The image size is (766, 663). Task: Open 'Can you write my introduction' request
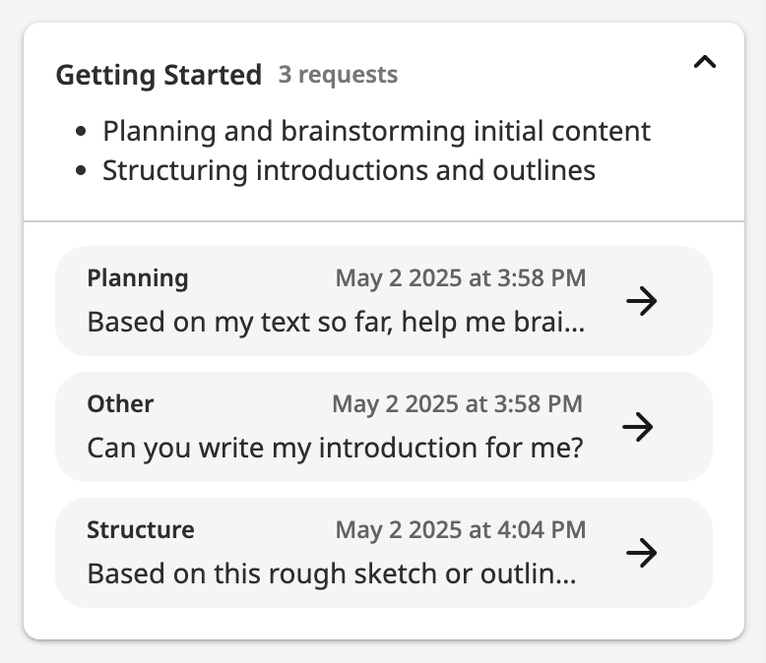335,448
